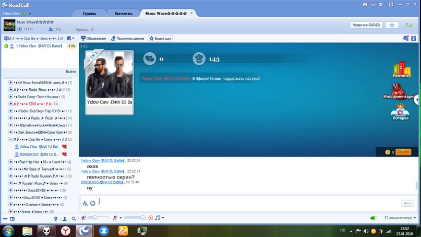The width and height of the screenshot is (421, 237).
Task: Click the gold coin balance icon
Action: click(x=388, y=152)
